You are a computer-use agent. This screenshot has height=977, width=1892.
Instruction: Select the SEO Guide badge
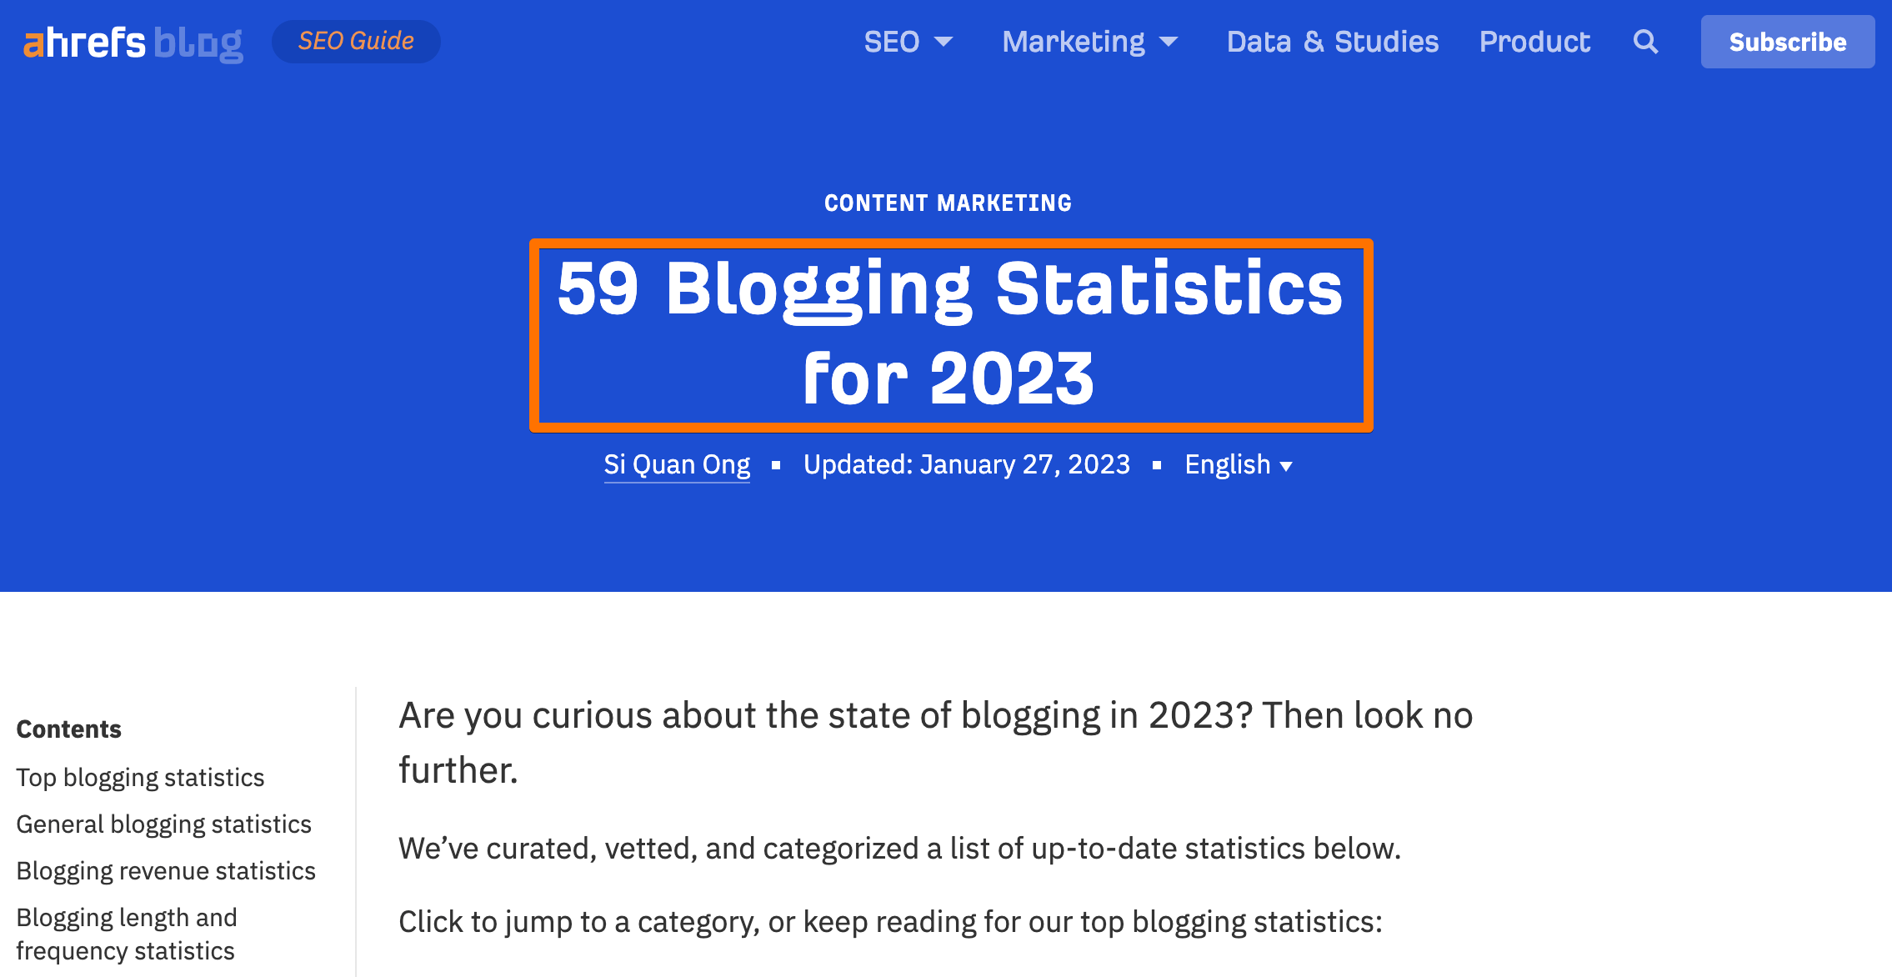click(x=356, y=41)
